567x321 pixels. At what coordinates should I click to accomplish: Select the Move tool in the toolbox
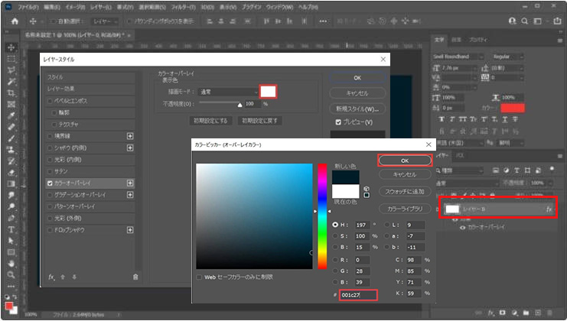pos(11,47)
